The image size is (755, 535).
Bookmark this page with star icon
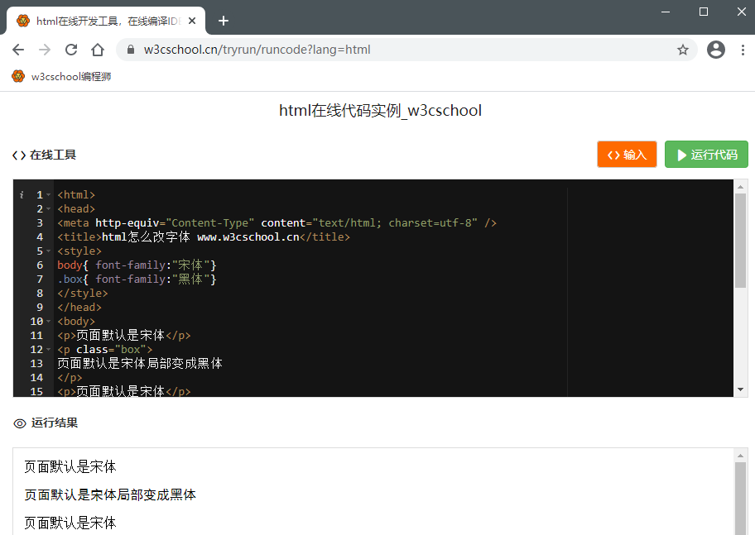point(683,50)
